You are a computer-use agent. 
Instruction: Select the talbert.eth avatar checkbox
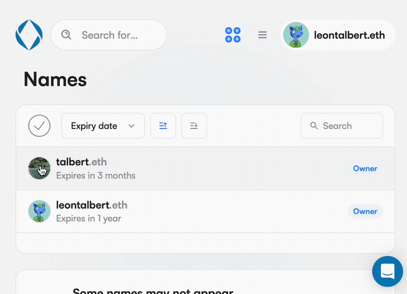pyautogui.click(x=40, y=168)
